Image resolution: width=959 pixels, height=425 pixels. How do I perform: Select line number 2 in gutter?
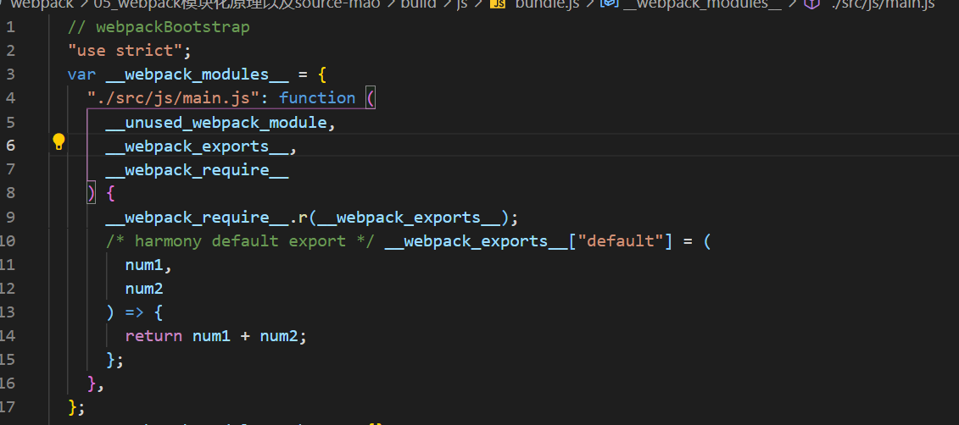pos(10,51)
